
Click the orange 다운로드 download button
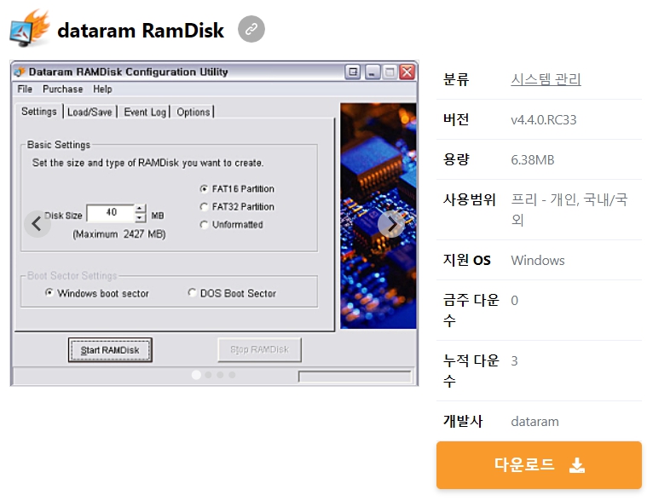[x=539, y=464]
